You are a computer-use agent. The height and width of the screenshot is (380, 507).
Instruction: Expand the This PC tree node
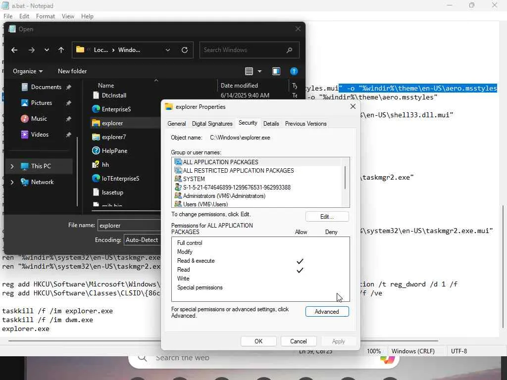pos(12,166)
